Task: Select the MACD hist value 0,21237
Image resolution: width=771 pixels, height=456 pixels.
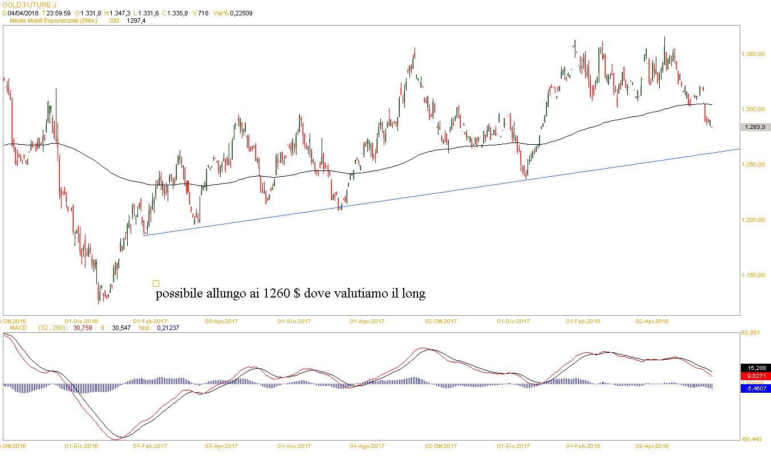Action: point(167,328)
